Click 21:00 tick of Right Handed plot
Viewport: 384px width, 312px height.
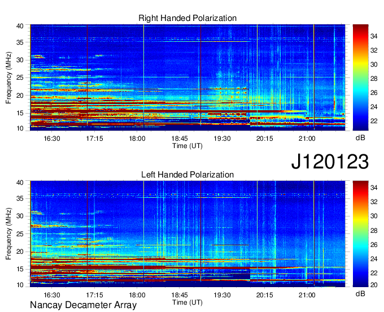pyautogui.click(x=307, y=138)
